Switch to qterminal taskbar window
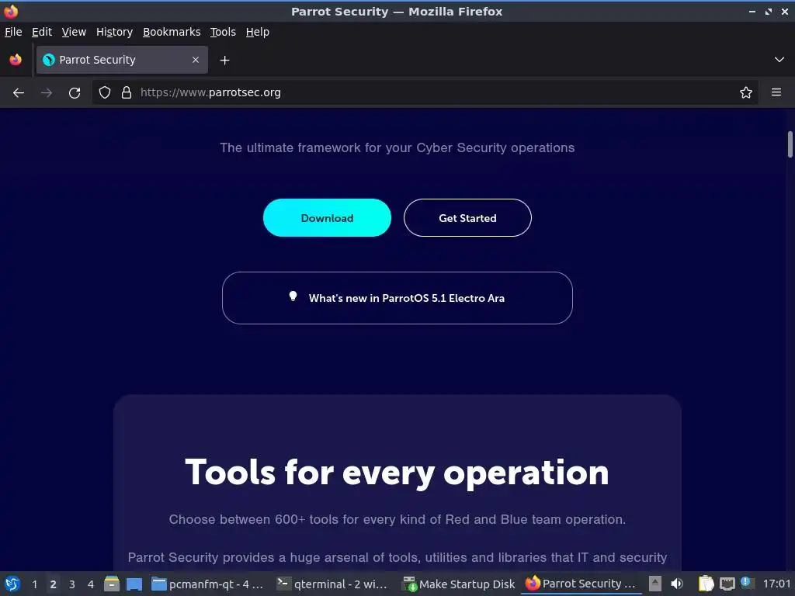This screenshot has height=596, width=795. 333,584
